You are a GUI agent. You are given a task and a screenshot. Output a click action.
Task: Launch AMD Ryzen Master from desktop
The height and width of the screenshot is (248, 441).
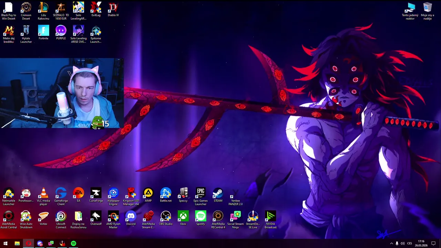(113, 220)
